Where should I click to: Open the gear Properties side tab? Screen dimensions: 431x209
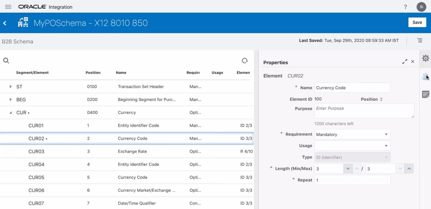pyautogui.click(x=426, y=58)
